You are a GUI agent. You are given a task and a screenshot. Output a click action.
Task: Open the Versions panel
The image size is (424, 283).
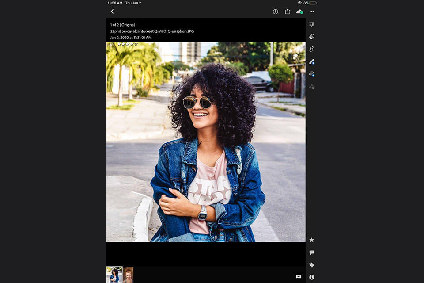pyautogui.click(x=312, y=87)
